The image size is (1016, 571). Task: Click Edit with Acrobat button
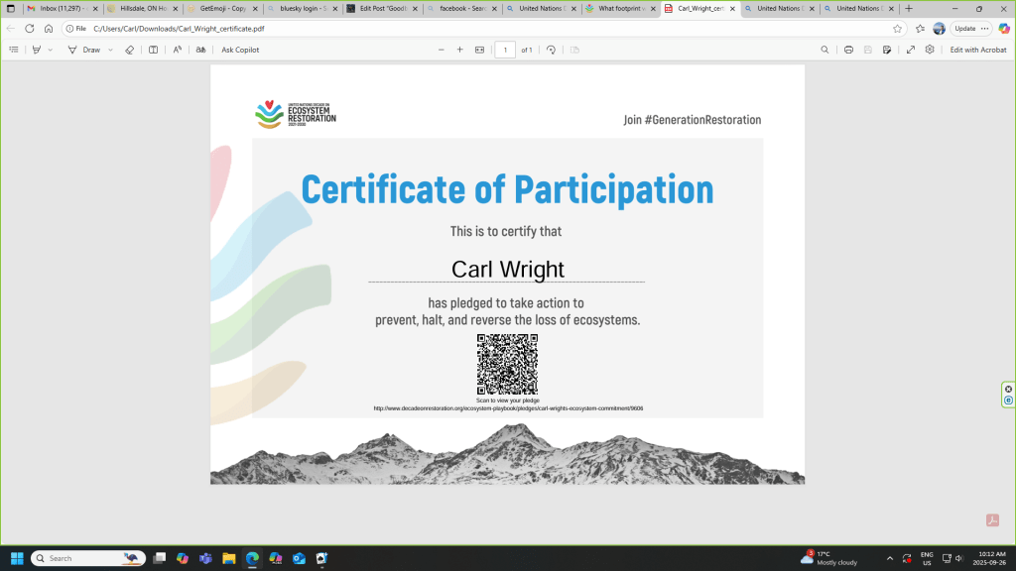pyautogui.click(x=977, y=50)
